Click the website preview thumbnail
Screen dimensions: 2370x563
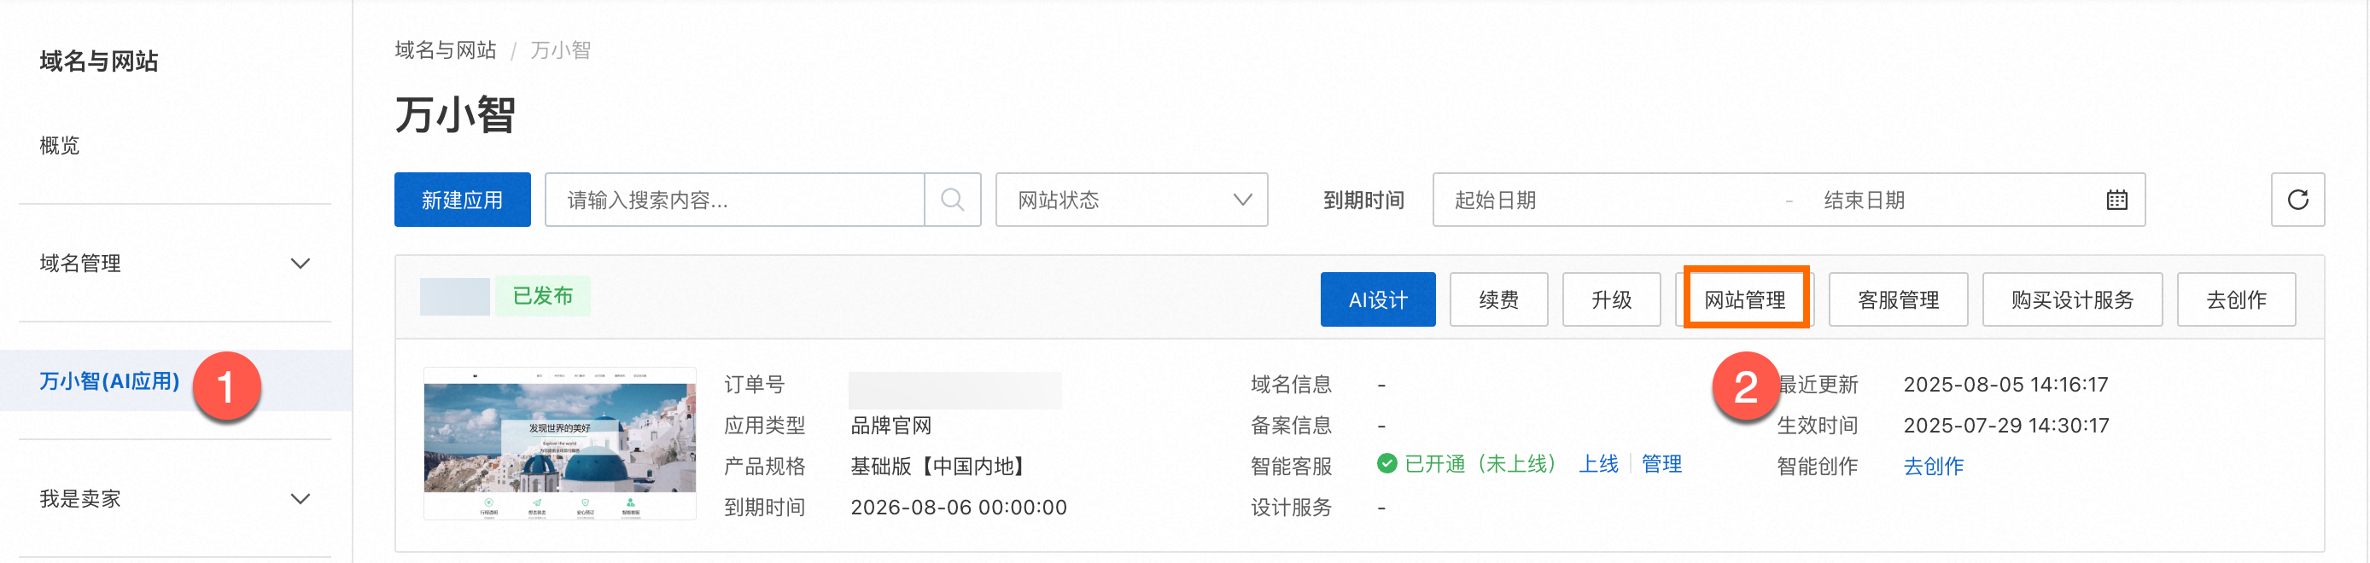coord(559,444)
